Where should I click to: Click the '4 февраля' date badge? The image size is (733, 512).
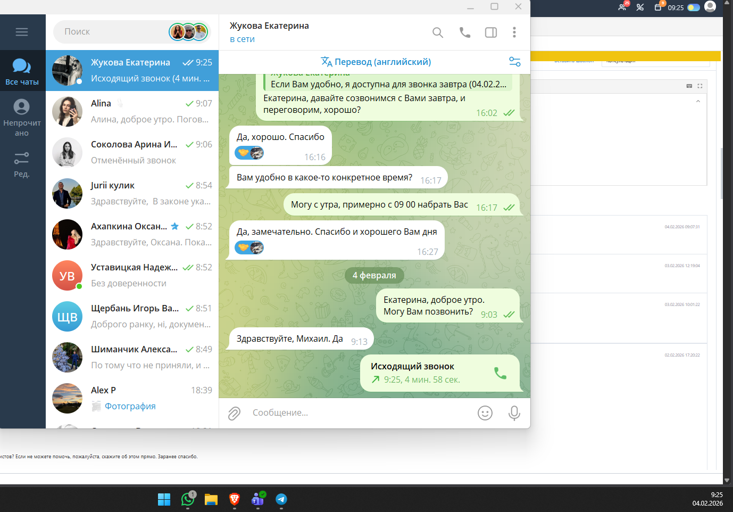(374, 275)
